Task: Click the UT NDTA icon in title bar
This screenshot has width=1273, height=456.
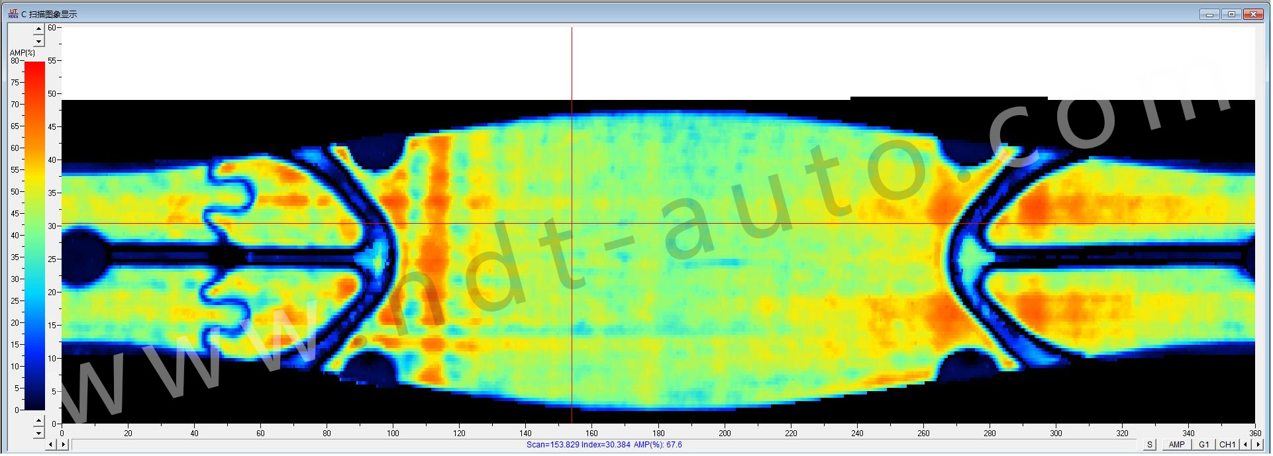Action: (13, 14)
